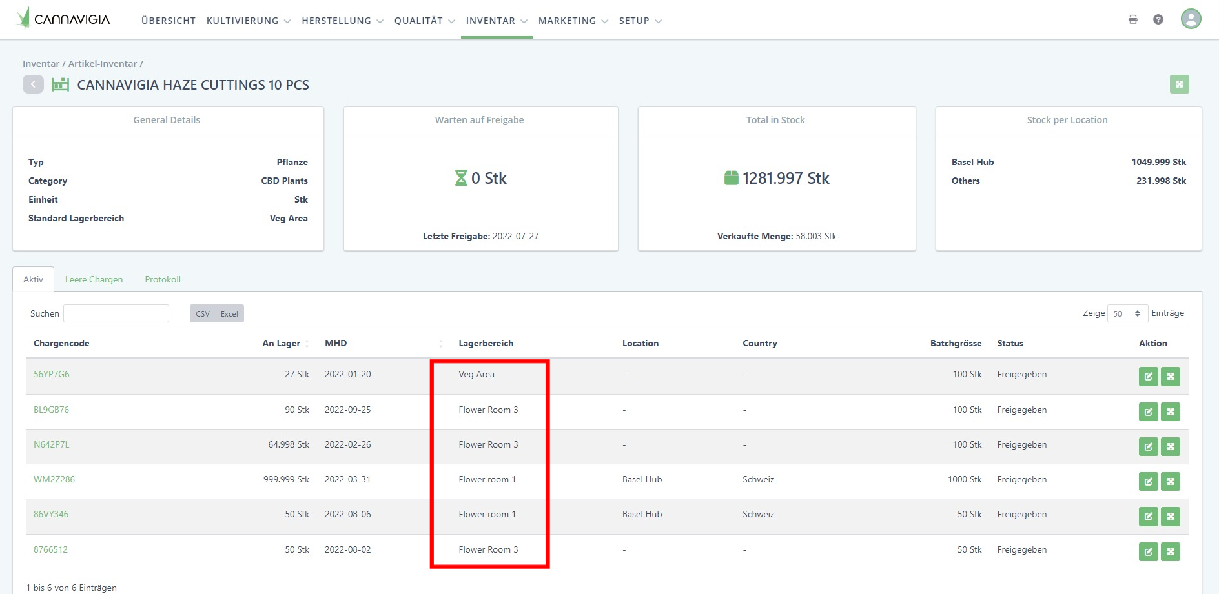Screen dimensions: 1219x594
Task: Click the green QR icon near page title
Action: pyautogui.click(x=1179, y=84)
